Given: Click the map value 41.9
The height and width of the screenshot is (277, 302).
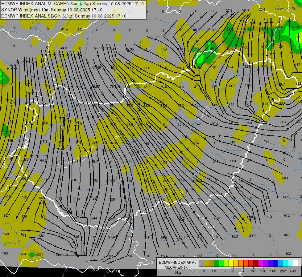Looking at the screenshot, I should [64, 30].
